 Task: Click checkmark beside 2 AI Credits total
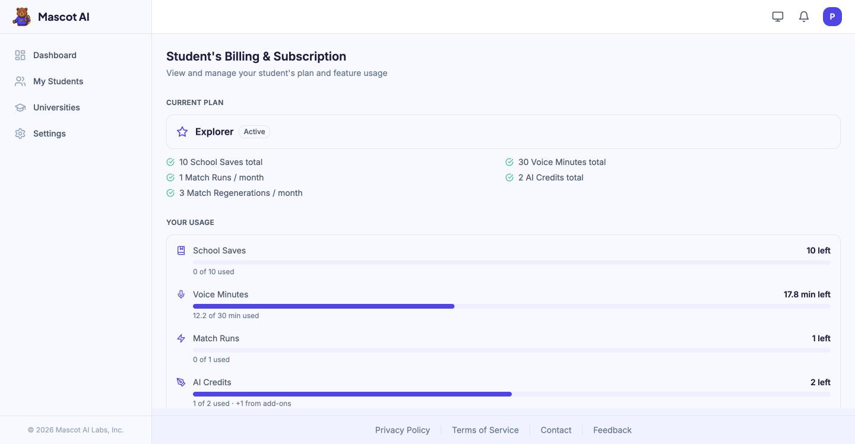[x=509, y=177]
